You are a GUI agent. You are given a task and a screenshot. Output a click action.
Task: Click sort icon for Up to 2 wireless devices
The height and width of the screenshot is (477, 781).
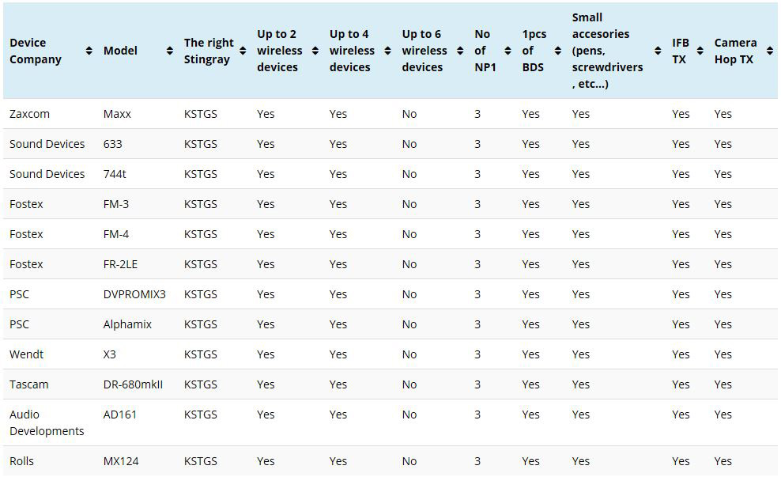(315, 51)
